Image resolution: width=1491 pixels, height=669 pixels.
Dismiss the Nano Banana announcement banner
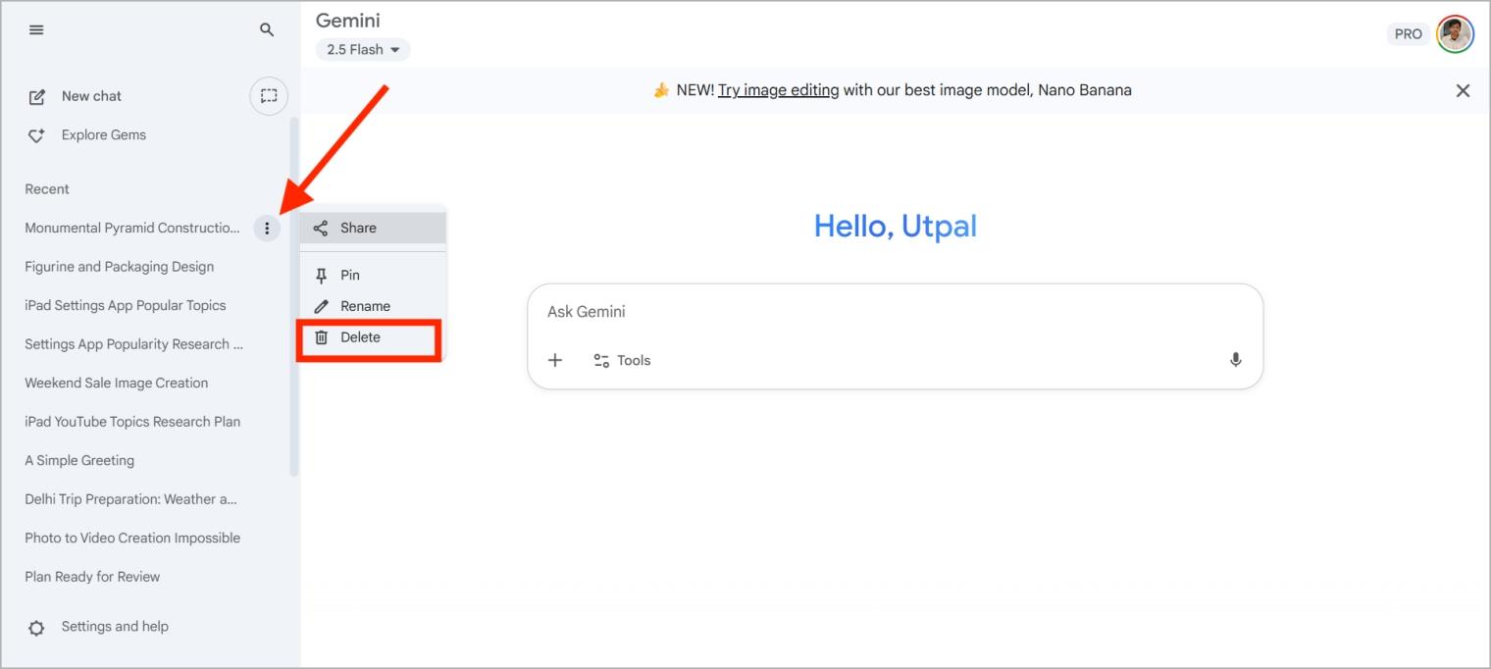[x=1463, y=91]
